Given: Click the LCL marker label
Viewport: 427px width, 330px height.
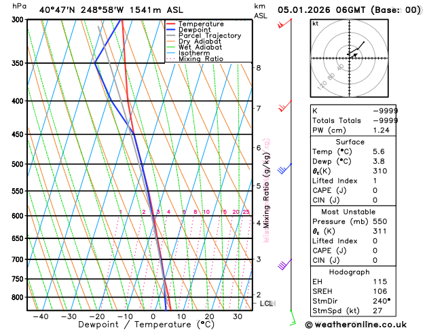Looking at the screenshot, I should (x=266, y=304).
